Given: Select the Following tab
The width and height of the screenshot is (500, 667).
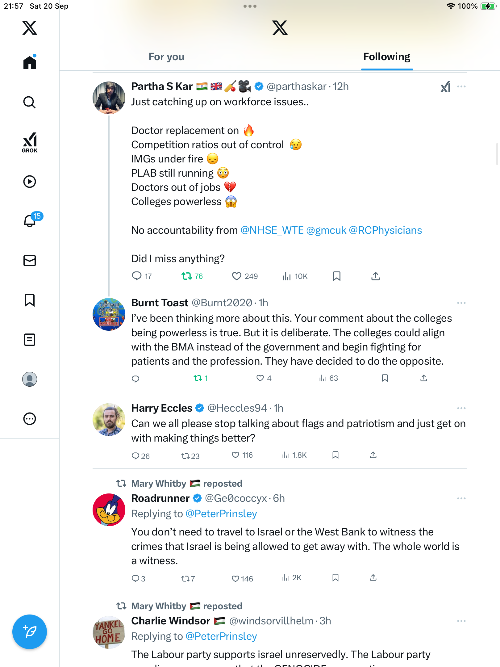Looking at the screenshot, I should pos(387,57).
